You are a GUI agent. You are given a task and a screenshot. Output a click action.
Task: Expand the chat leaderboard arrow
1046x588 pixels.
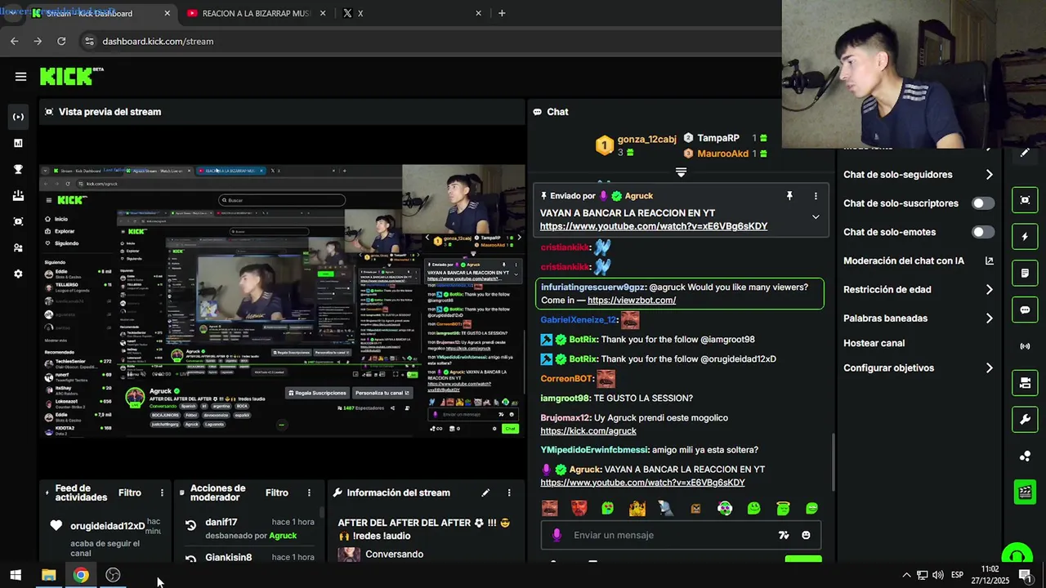click(x=681, y=172)
